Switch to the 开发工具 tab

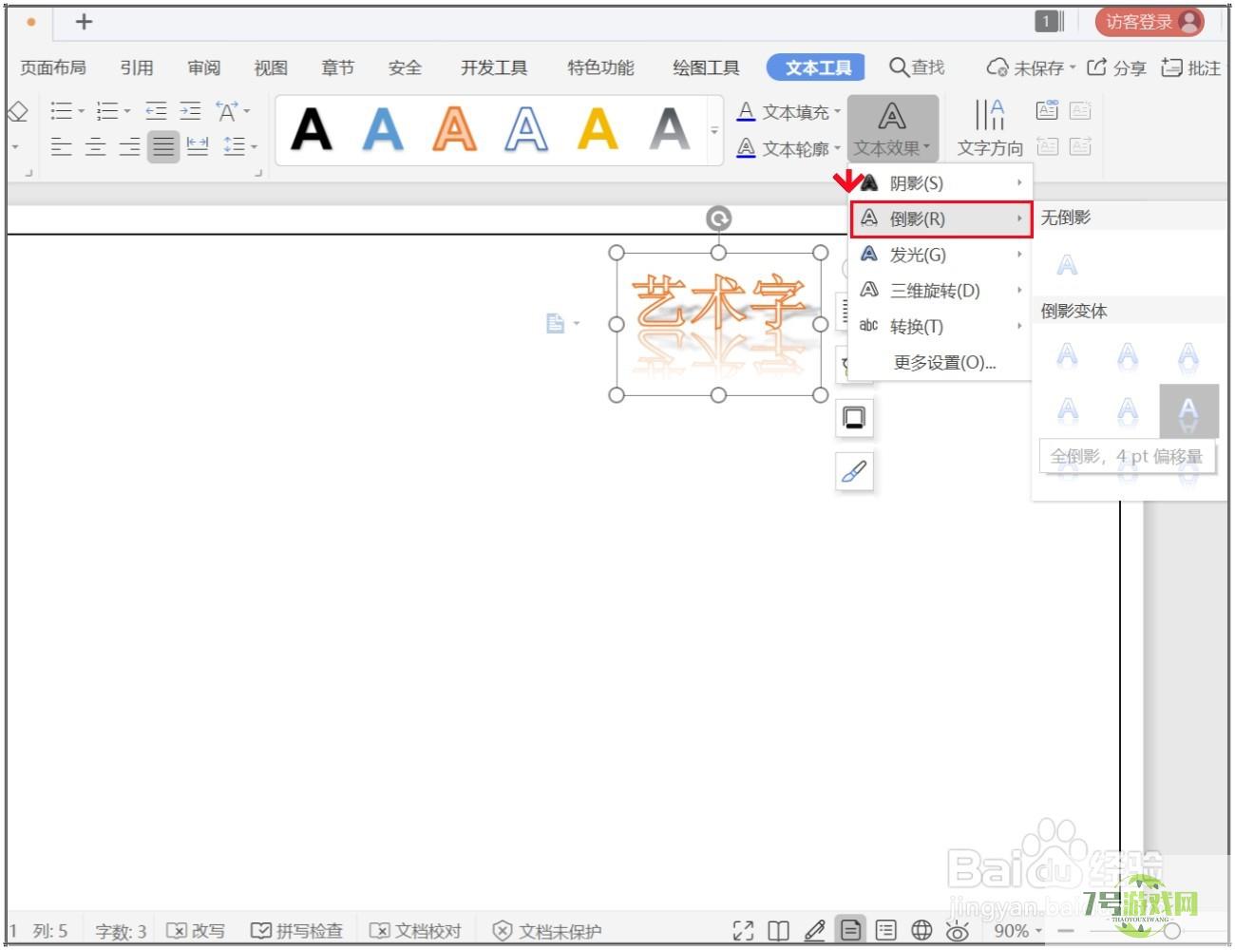[x=494, y=67]
